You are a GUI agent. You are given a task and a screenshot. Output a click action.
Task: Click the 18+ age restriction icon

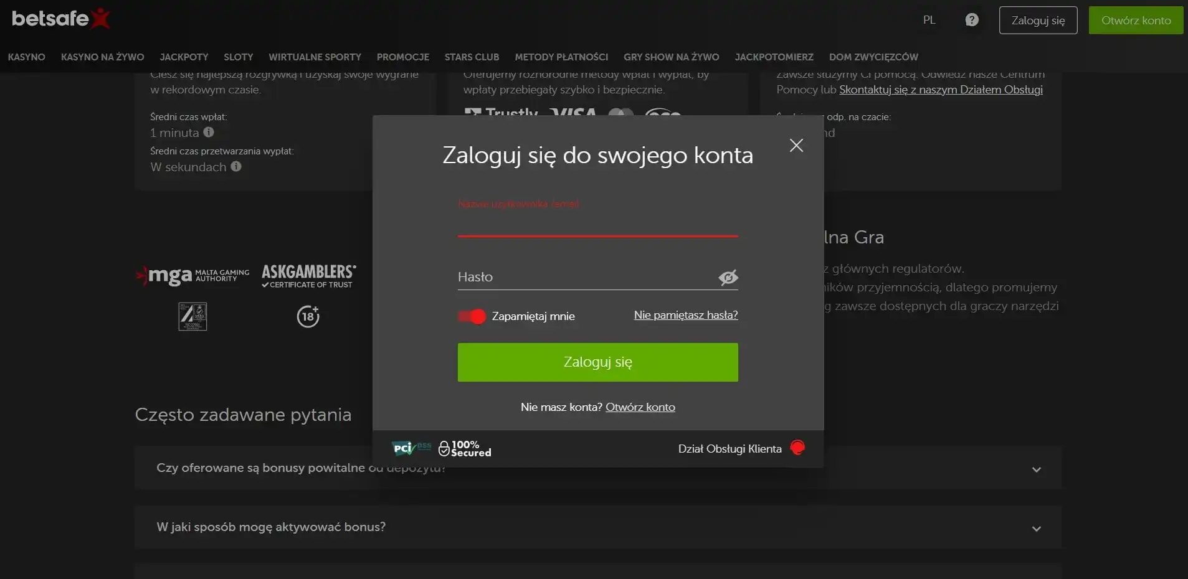pos(308,316)
